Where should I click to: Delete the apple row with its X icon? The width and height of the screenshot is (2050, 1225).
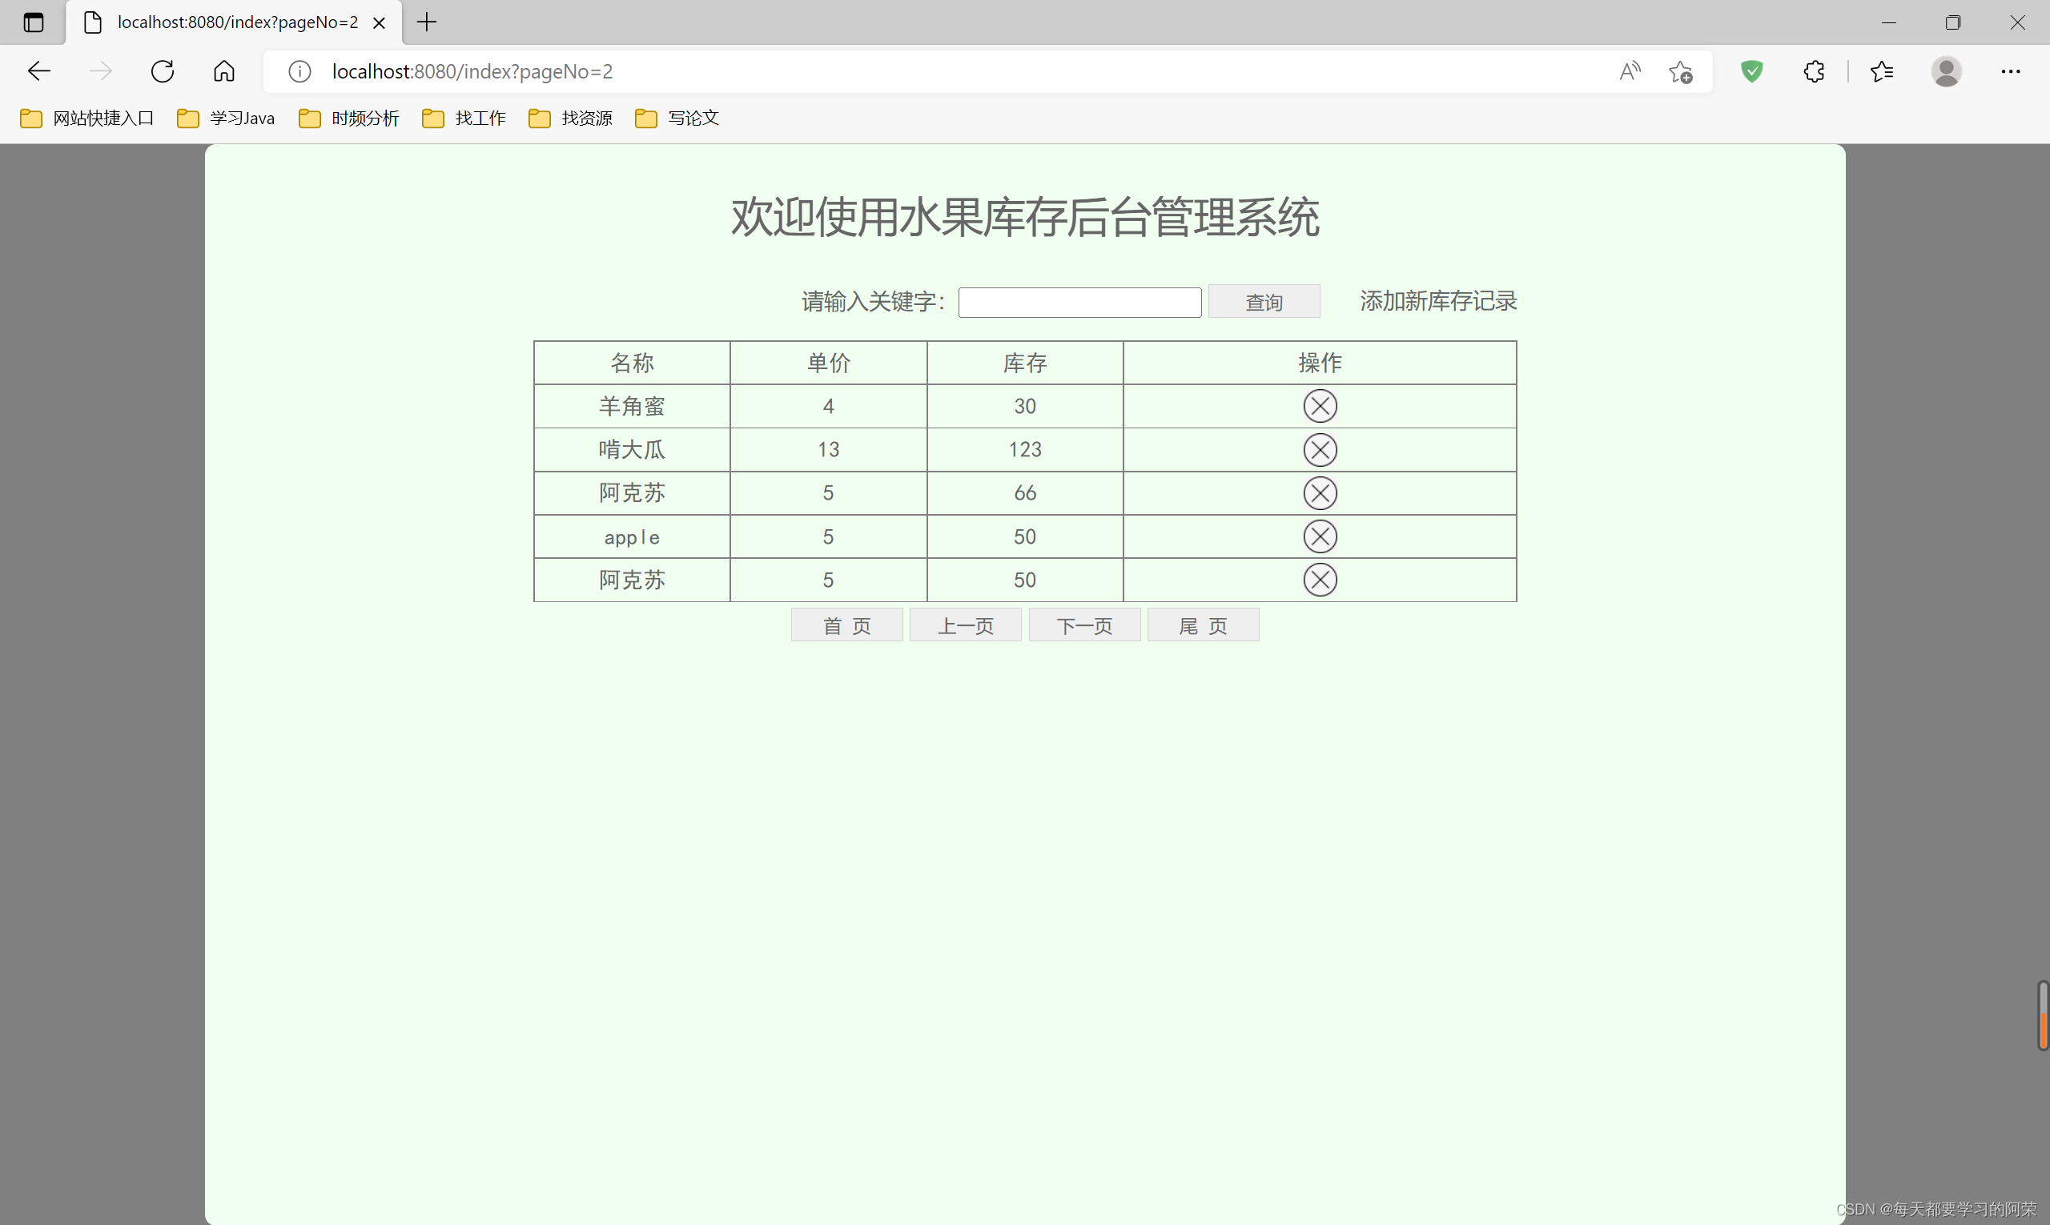(1320, 536)
